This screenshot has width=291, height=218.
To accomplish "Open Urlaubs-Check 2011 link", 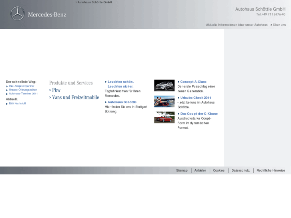I will [196, 98].
